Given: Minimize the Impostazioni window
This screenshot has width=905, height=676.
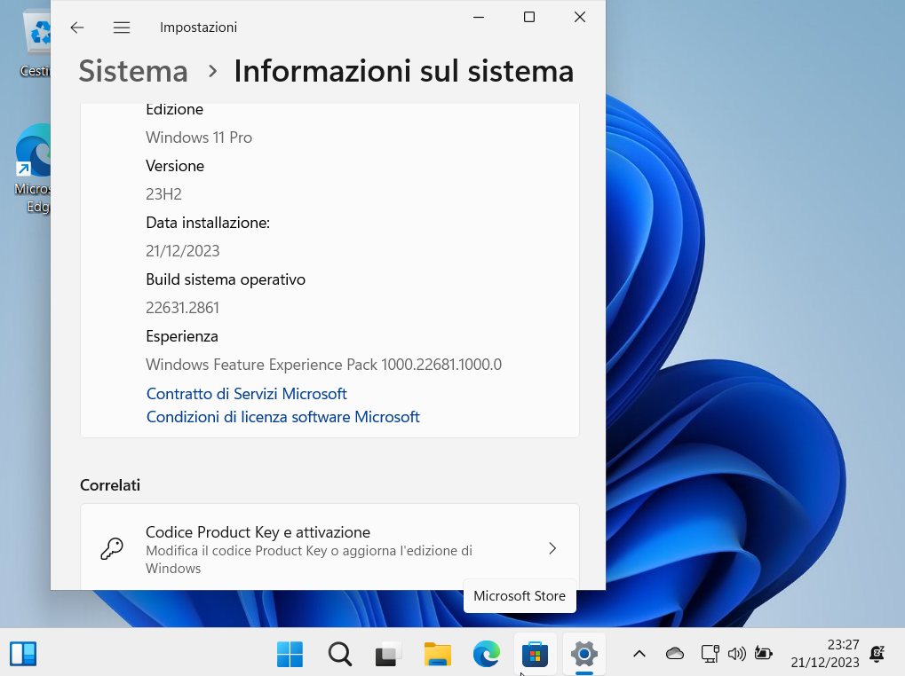Looking at the screenshot, I should 479,17.
